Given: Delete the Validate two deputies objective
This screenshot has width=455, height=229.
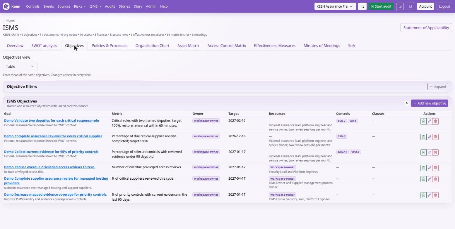Looking at the screenshot, I should pyautogui.click(x=435, y=121).
